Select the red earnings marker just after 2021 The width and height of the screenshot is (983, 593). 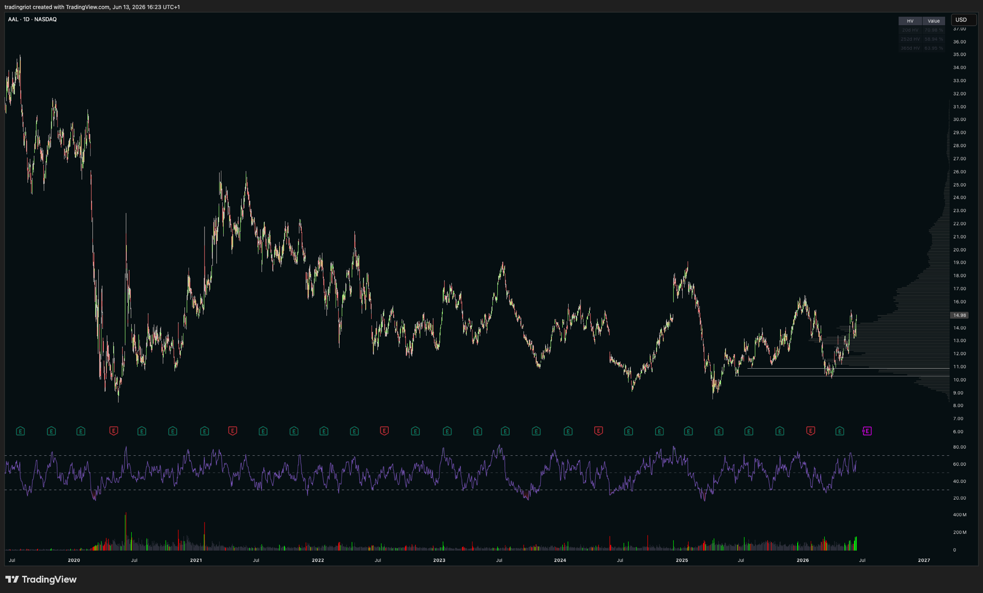[232, 431]
